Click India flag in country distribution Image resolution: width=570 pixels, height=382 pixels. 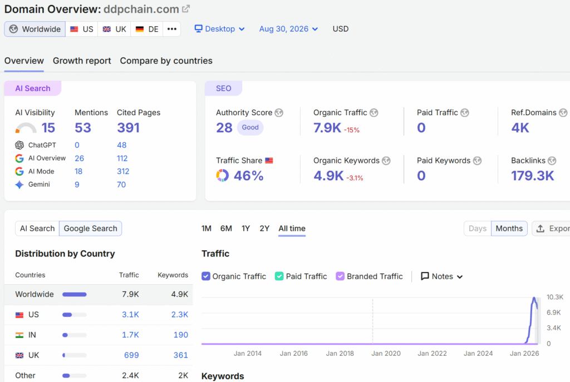tap(19, 335)
